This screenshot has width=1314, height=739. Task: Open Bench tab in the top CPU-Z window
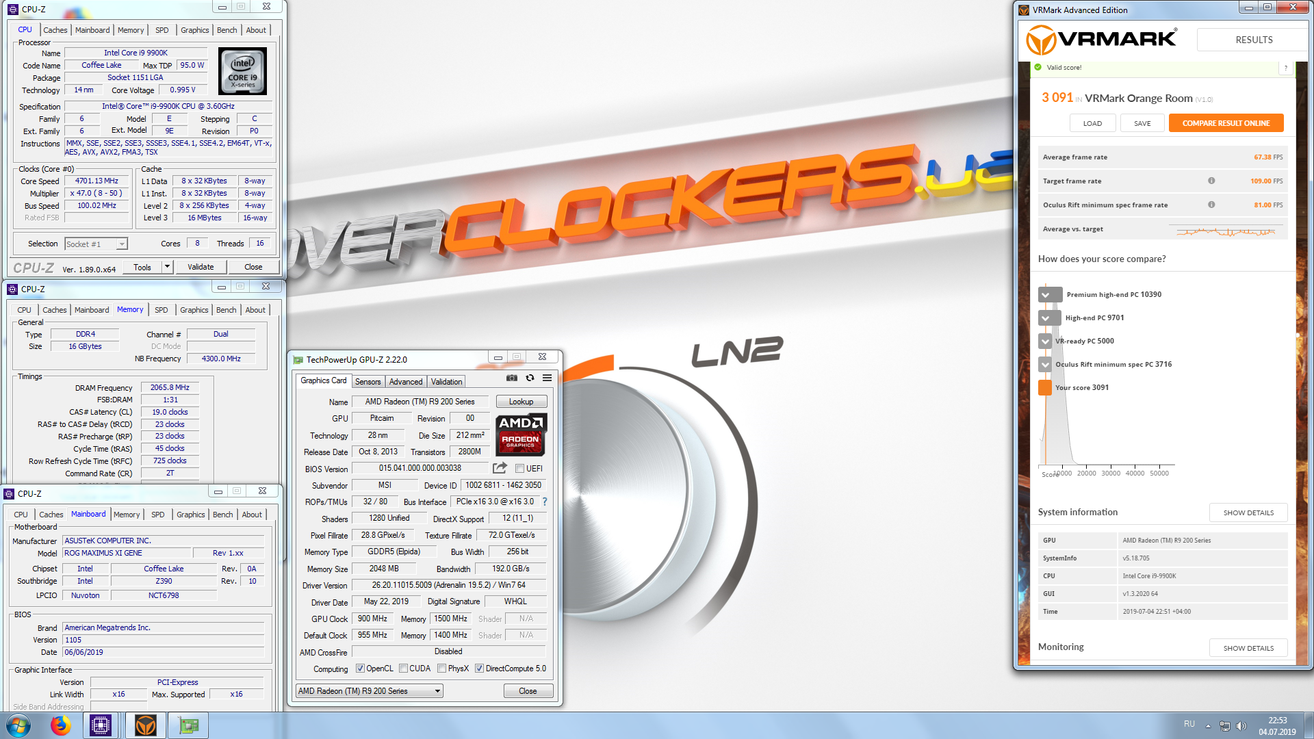(227, 30)
